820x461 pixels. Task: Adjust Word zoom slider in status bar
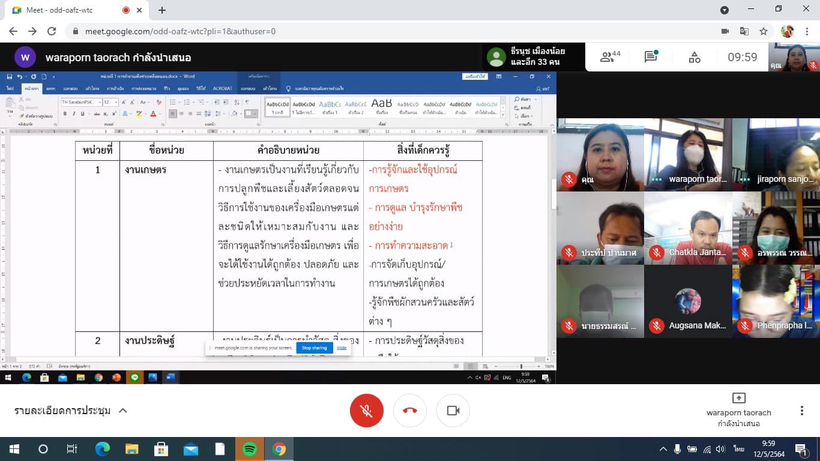coord(521,366)
